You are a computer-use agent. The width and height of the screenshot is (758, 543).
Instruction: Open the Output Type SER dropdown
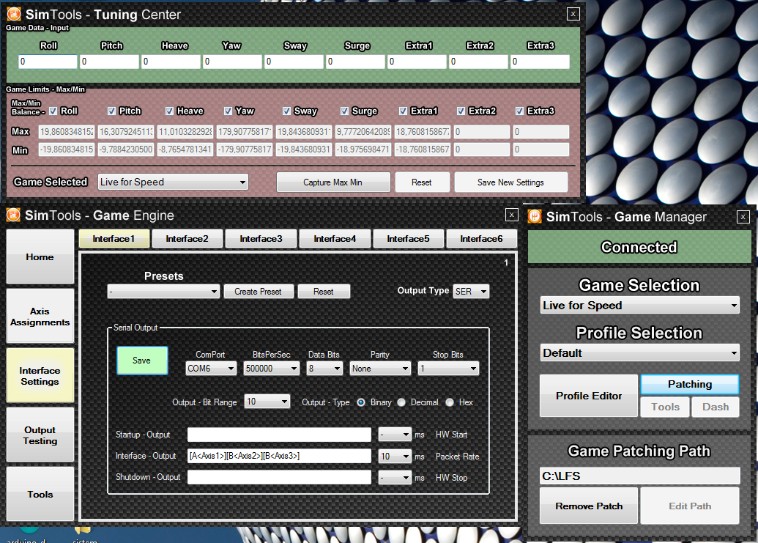[x=471, y=292]
